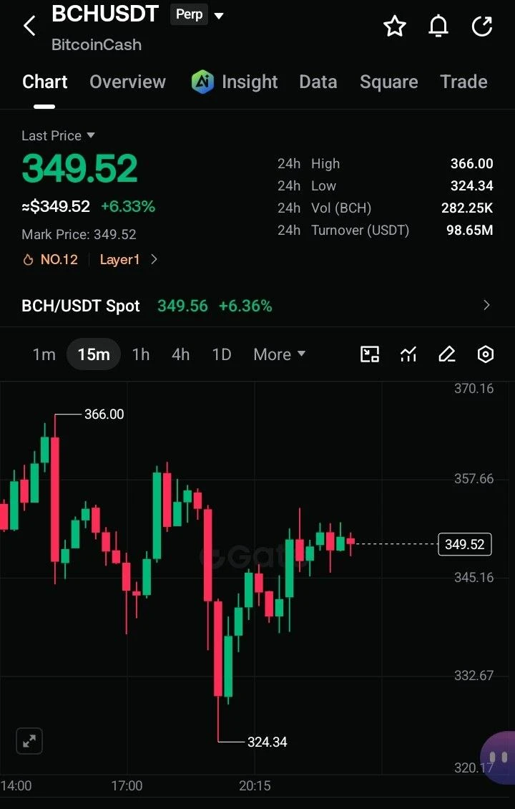Screen dimensions: 515x809
Task: Select the drawing pencil tool
Action: pos(447,354)
